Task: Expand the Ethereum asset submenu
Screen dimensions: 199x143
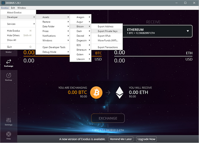Action: coord(81,50)
